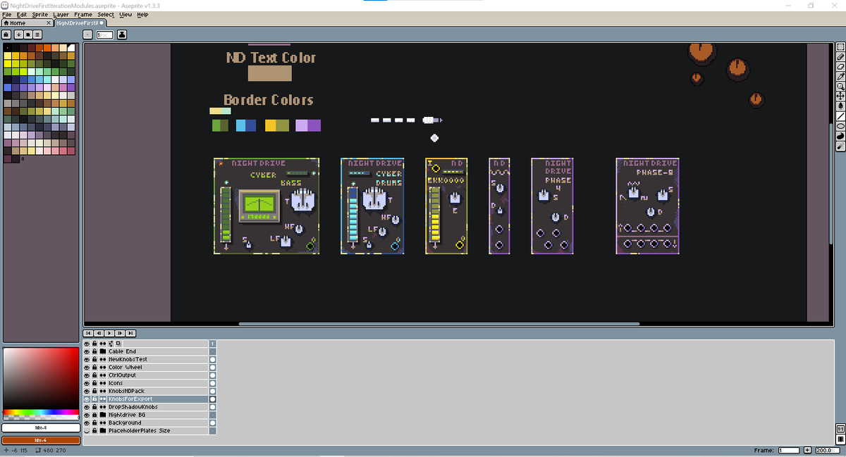The height and width of the screenshot is (457, 846).
Task: Select the Contour tool
Action: click(x=840, y=136)
